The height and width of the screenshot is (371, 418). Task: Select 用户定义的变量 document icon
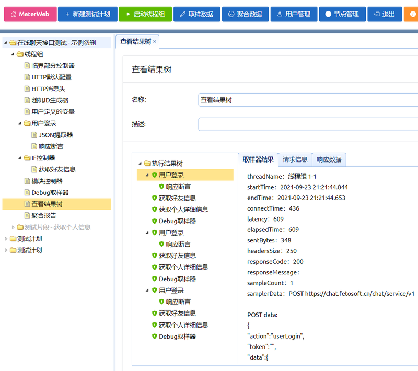(x=27, y=112)
